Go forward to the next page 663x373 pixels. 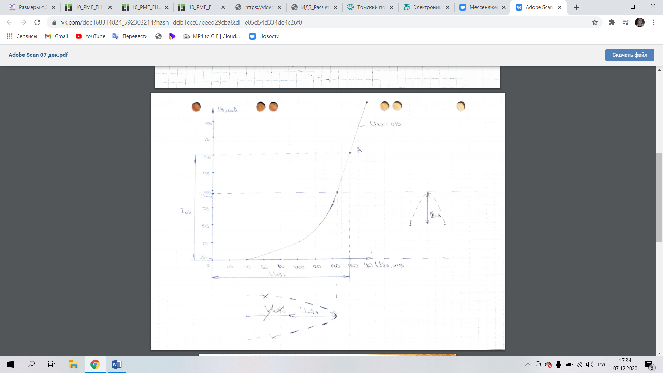click(23, 22)
